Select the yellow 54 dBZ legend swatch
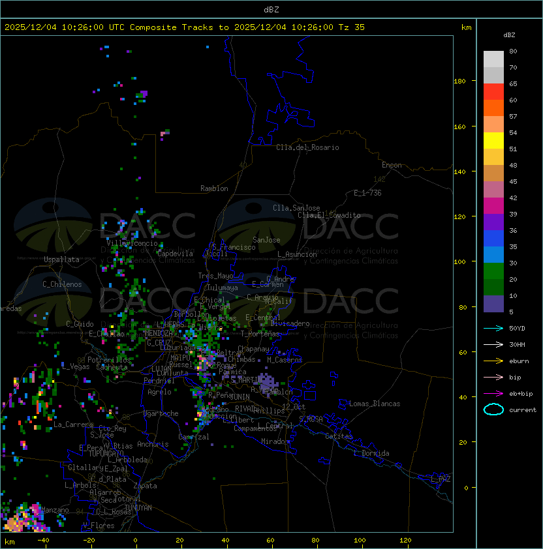Screen dimensions: 543x549 pyautogui.click(x=493, y=140)
